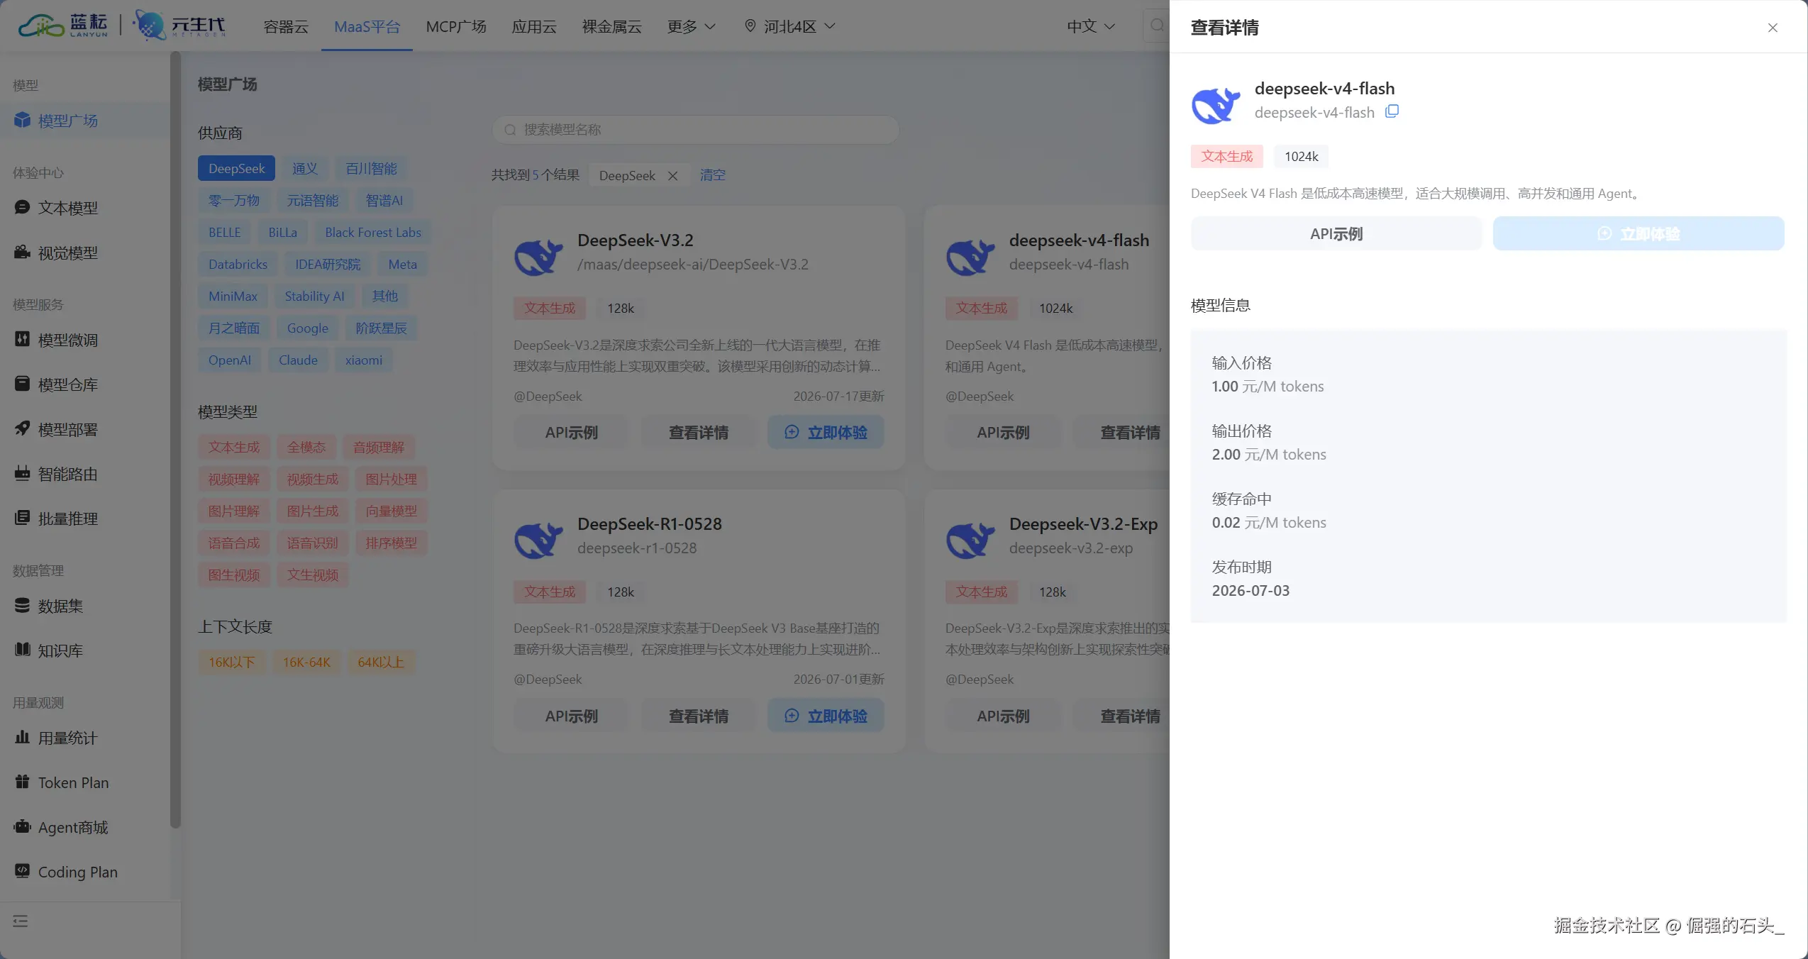Click 立即体验 on the DeepSeek-R1-0528 card

(826, 716)
